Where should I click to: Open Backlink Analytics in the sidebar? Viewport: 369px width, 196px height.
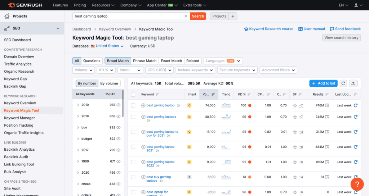click(x=19, y=150)
